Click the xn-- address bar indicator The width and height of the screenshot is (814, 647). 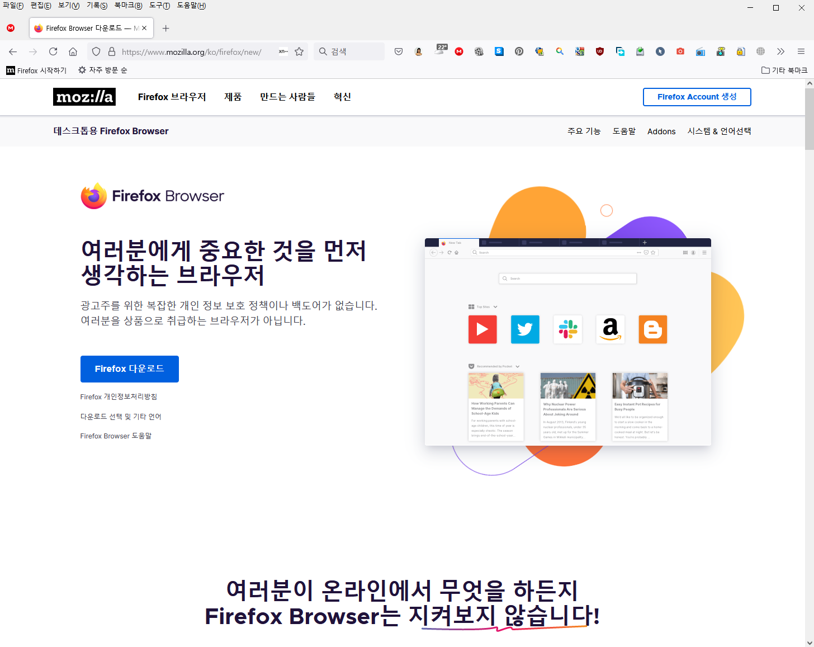[x=283, y=51]
